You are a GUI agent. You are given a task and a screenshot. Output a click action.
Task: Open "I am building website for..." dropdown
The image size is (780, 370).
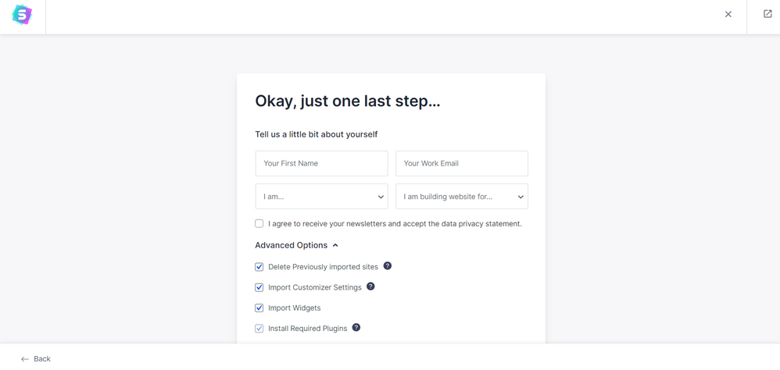pos(461,197)
